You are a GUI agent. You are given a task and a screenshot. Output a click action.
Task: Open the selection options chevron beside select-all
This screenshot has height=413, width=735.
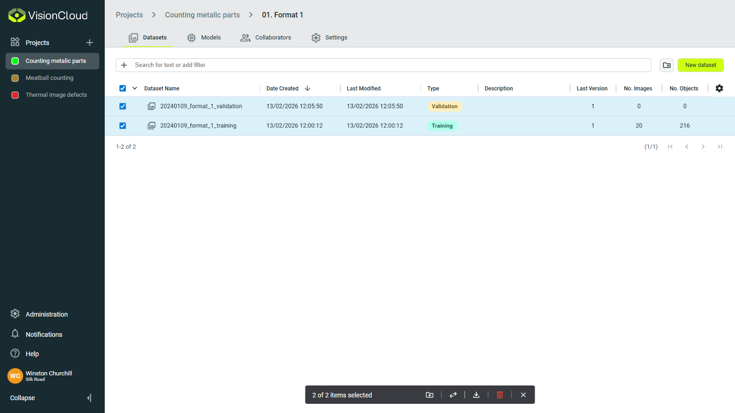click(x=134, y=88)
